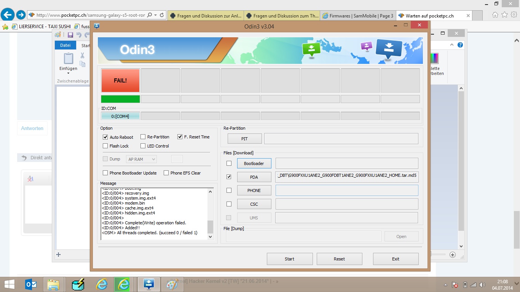The image size is (520, 292).
Task: Tick the CSC file checkbox
Action: [229, 204]
